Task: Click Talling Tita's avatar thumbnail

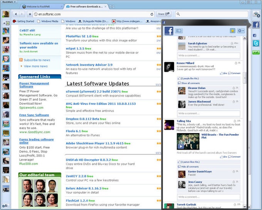Action: point(169,125)
